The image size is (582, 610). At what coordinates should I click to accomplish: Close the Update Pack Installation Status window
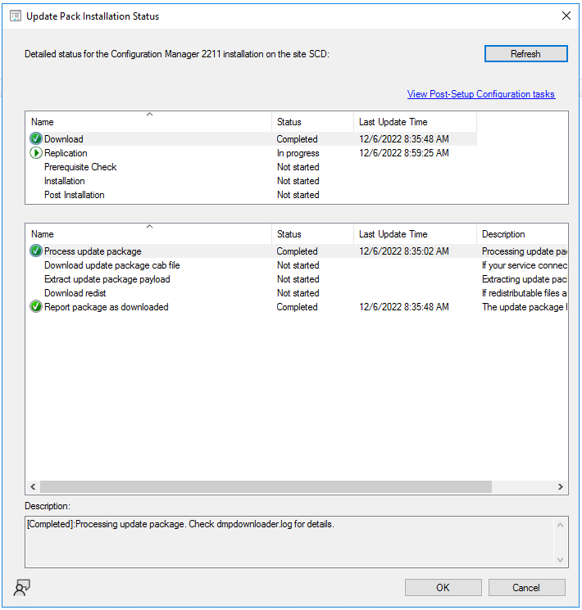click(566, 16)
